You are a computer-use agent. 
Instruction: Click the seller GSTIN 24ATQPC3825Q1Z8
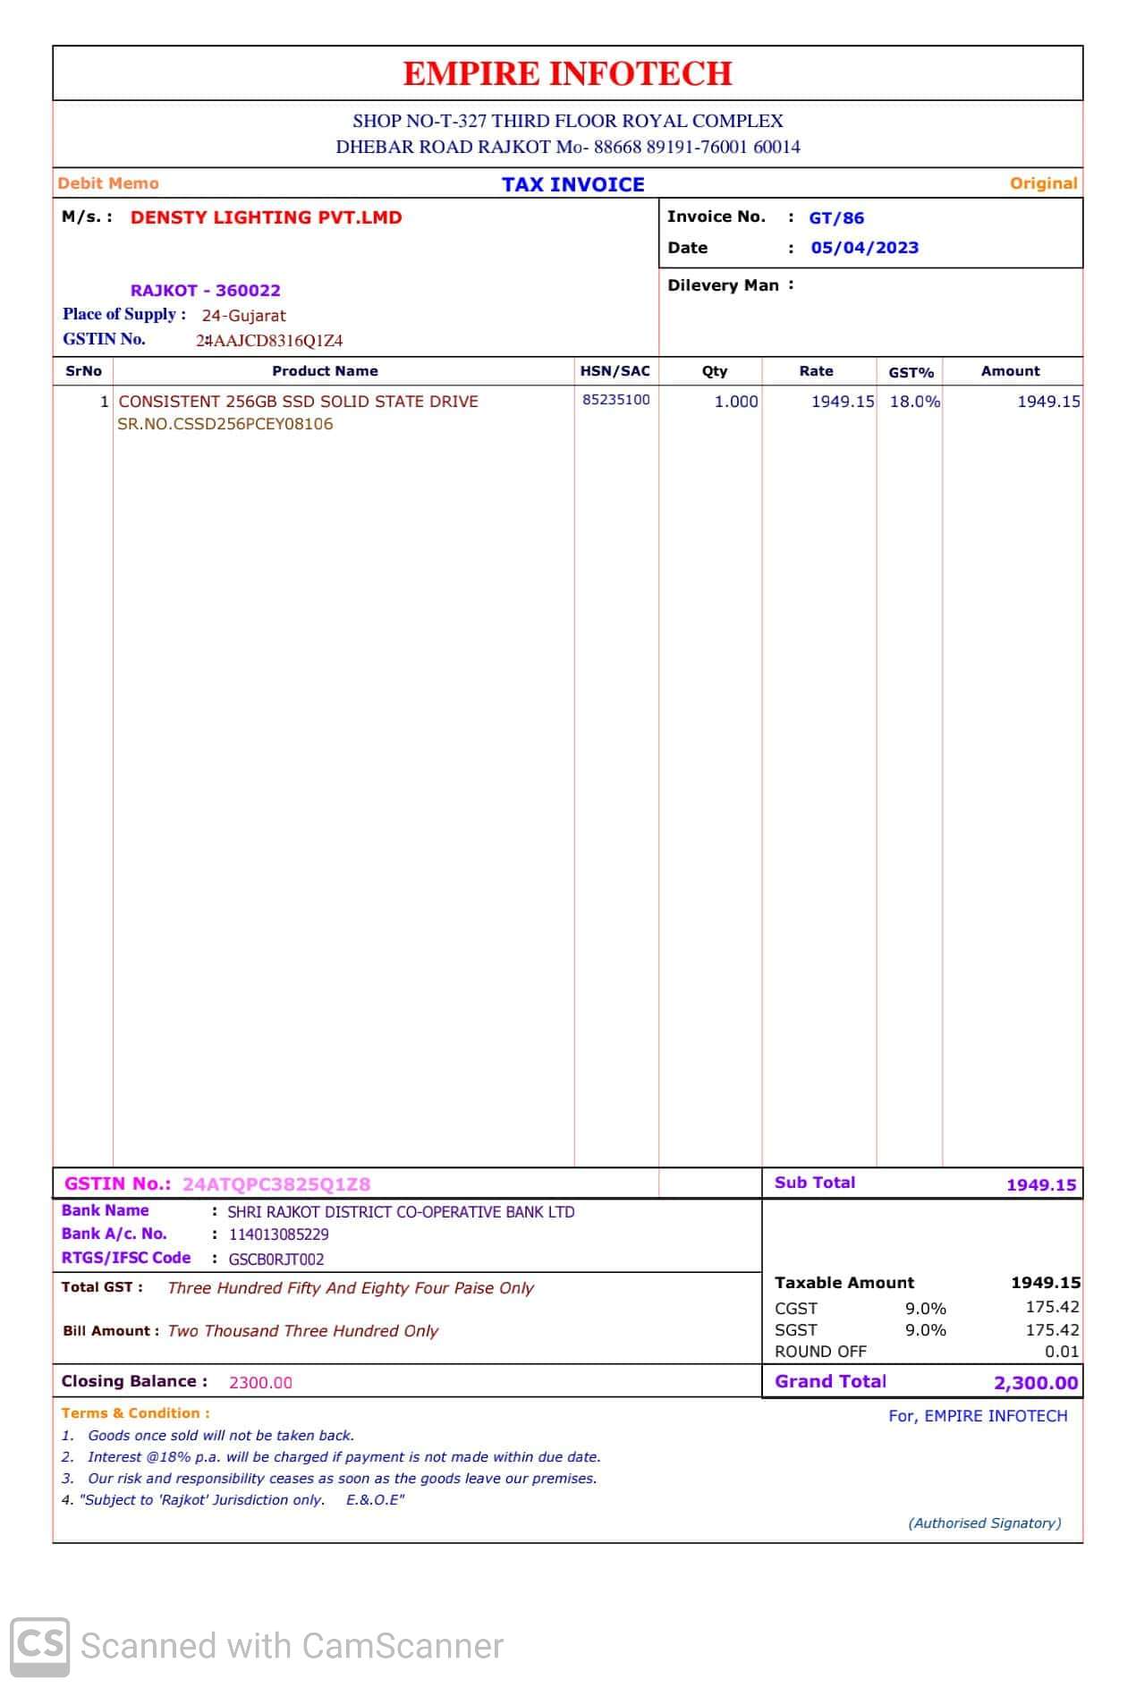[276, 1184]
